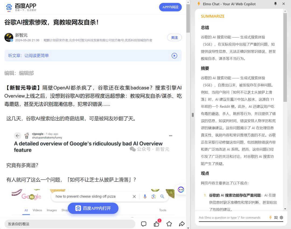Share the article using arrow icon
Viewport: 291px width, 229px height.
coord(182,224)
